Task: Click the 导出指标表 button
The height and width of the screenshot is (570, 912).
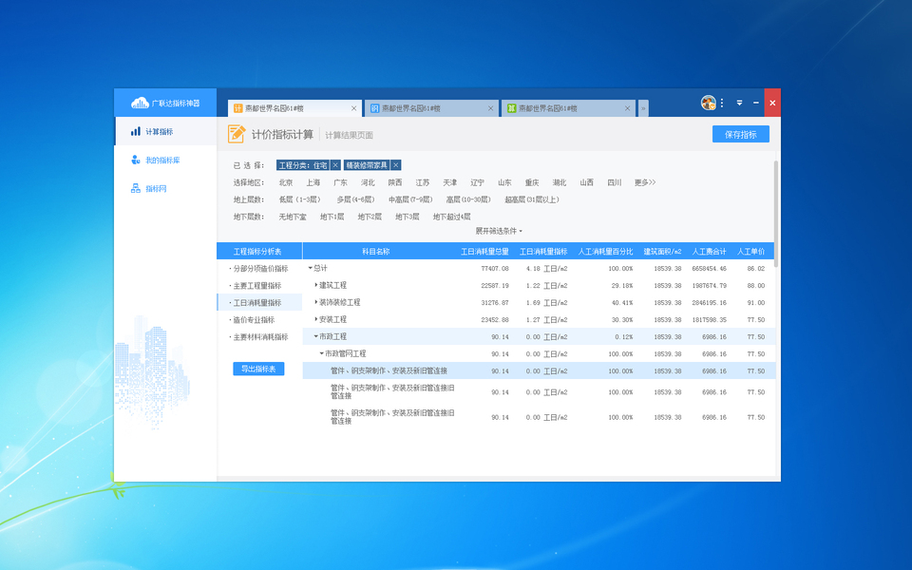Action: [258, 369]
